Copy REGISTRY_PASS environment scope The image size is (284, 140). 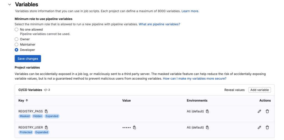click(207, 111)
